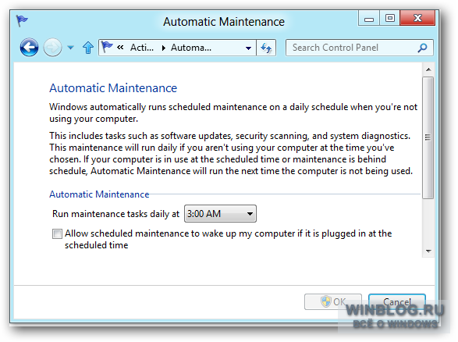
Task: Go up one level with Up arrow
Action: coord(88,48)
